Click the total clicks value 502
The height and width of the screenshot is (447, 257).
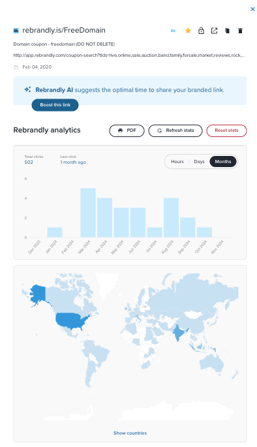click(29, 162)
